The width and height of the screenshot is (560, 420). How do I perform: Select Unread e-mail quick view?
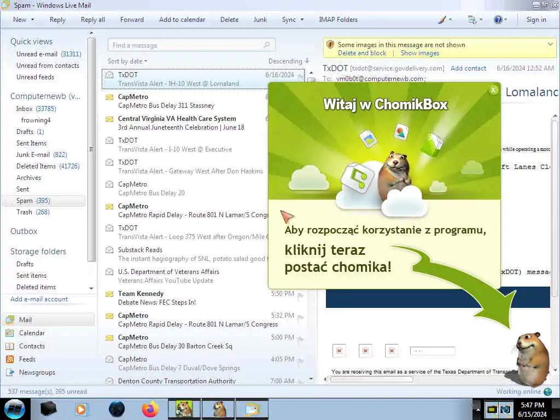[x=49, y=54]
